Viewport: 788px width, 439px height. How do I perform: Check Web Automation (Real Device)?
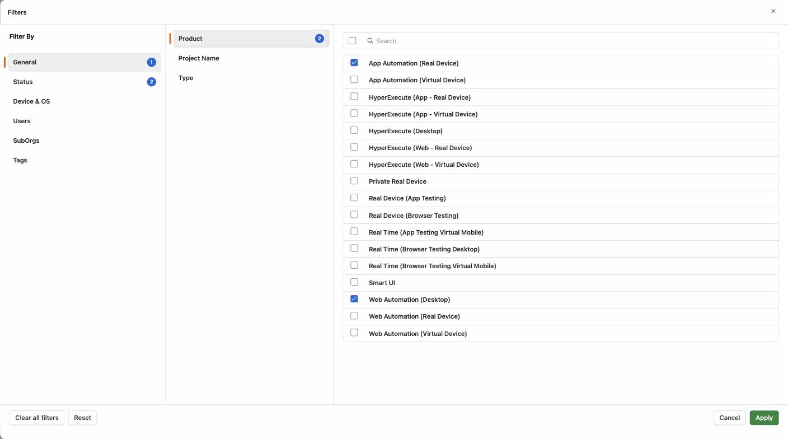point(354,316)
